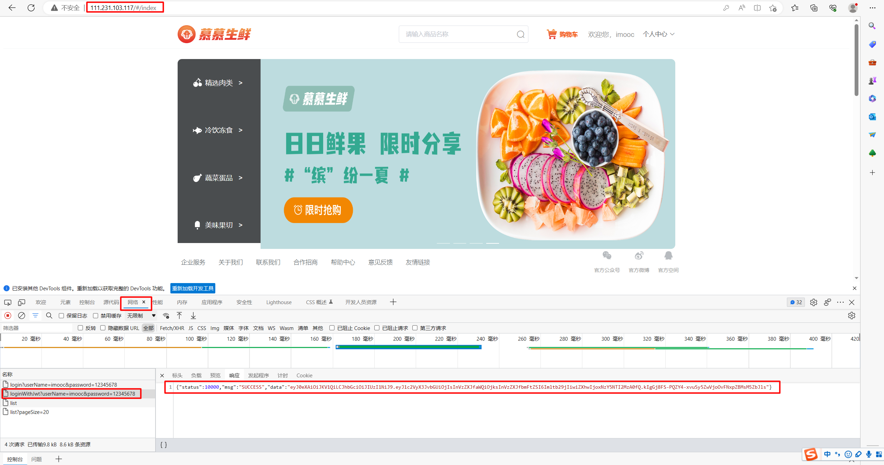Image resolution: width=884 pixels, height=465 pixels.
Task: Click the shopping cart icon
Action: [551, 34]
